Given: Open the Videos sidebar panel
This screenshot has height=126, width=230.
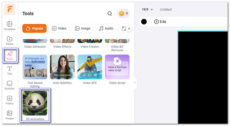Looking at the screenshot, I should pyautogui.click(x=10, y=100).
